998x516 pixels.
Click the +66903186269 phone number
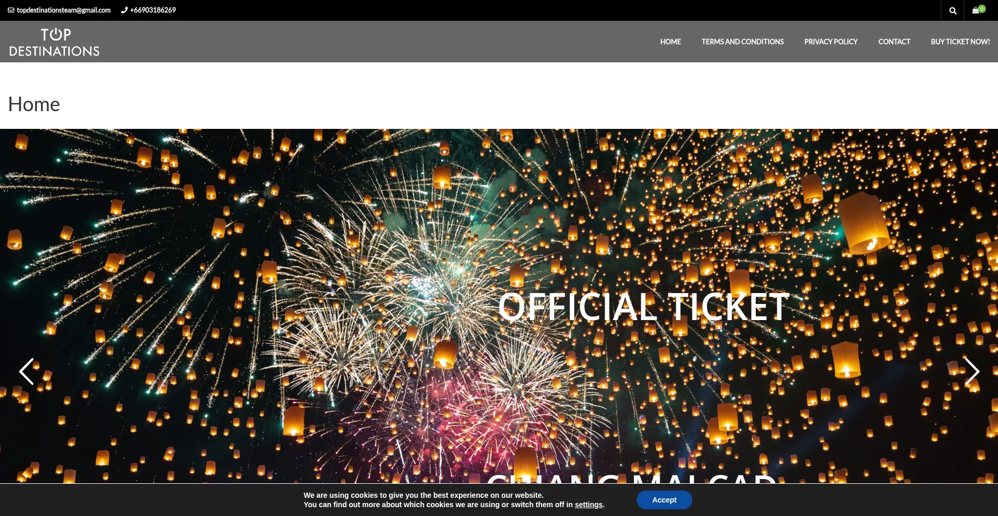[x=153, y=10]
